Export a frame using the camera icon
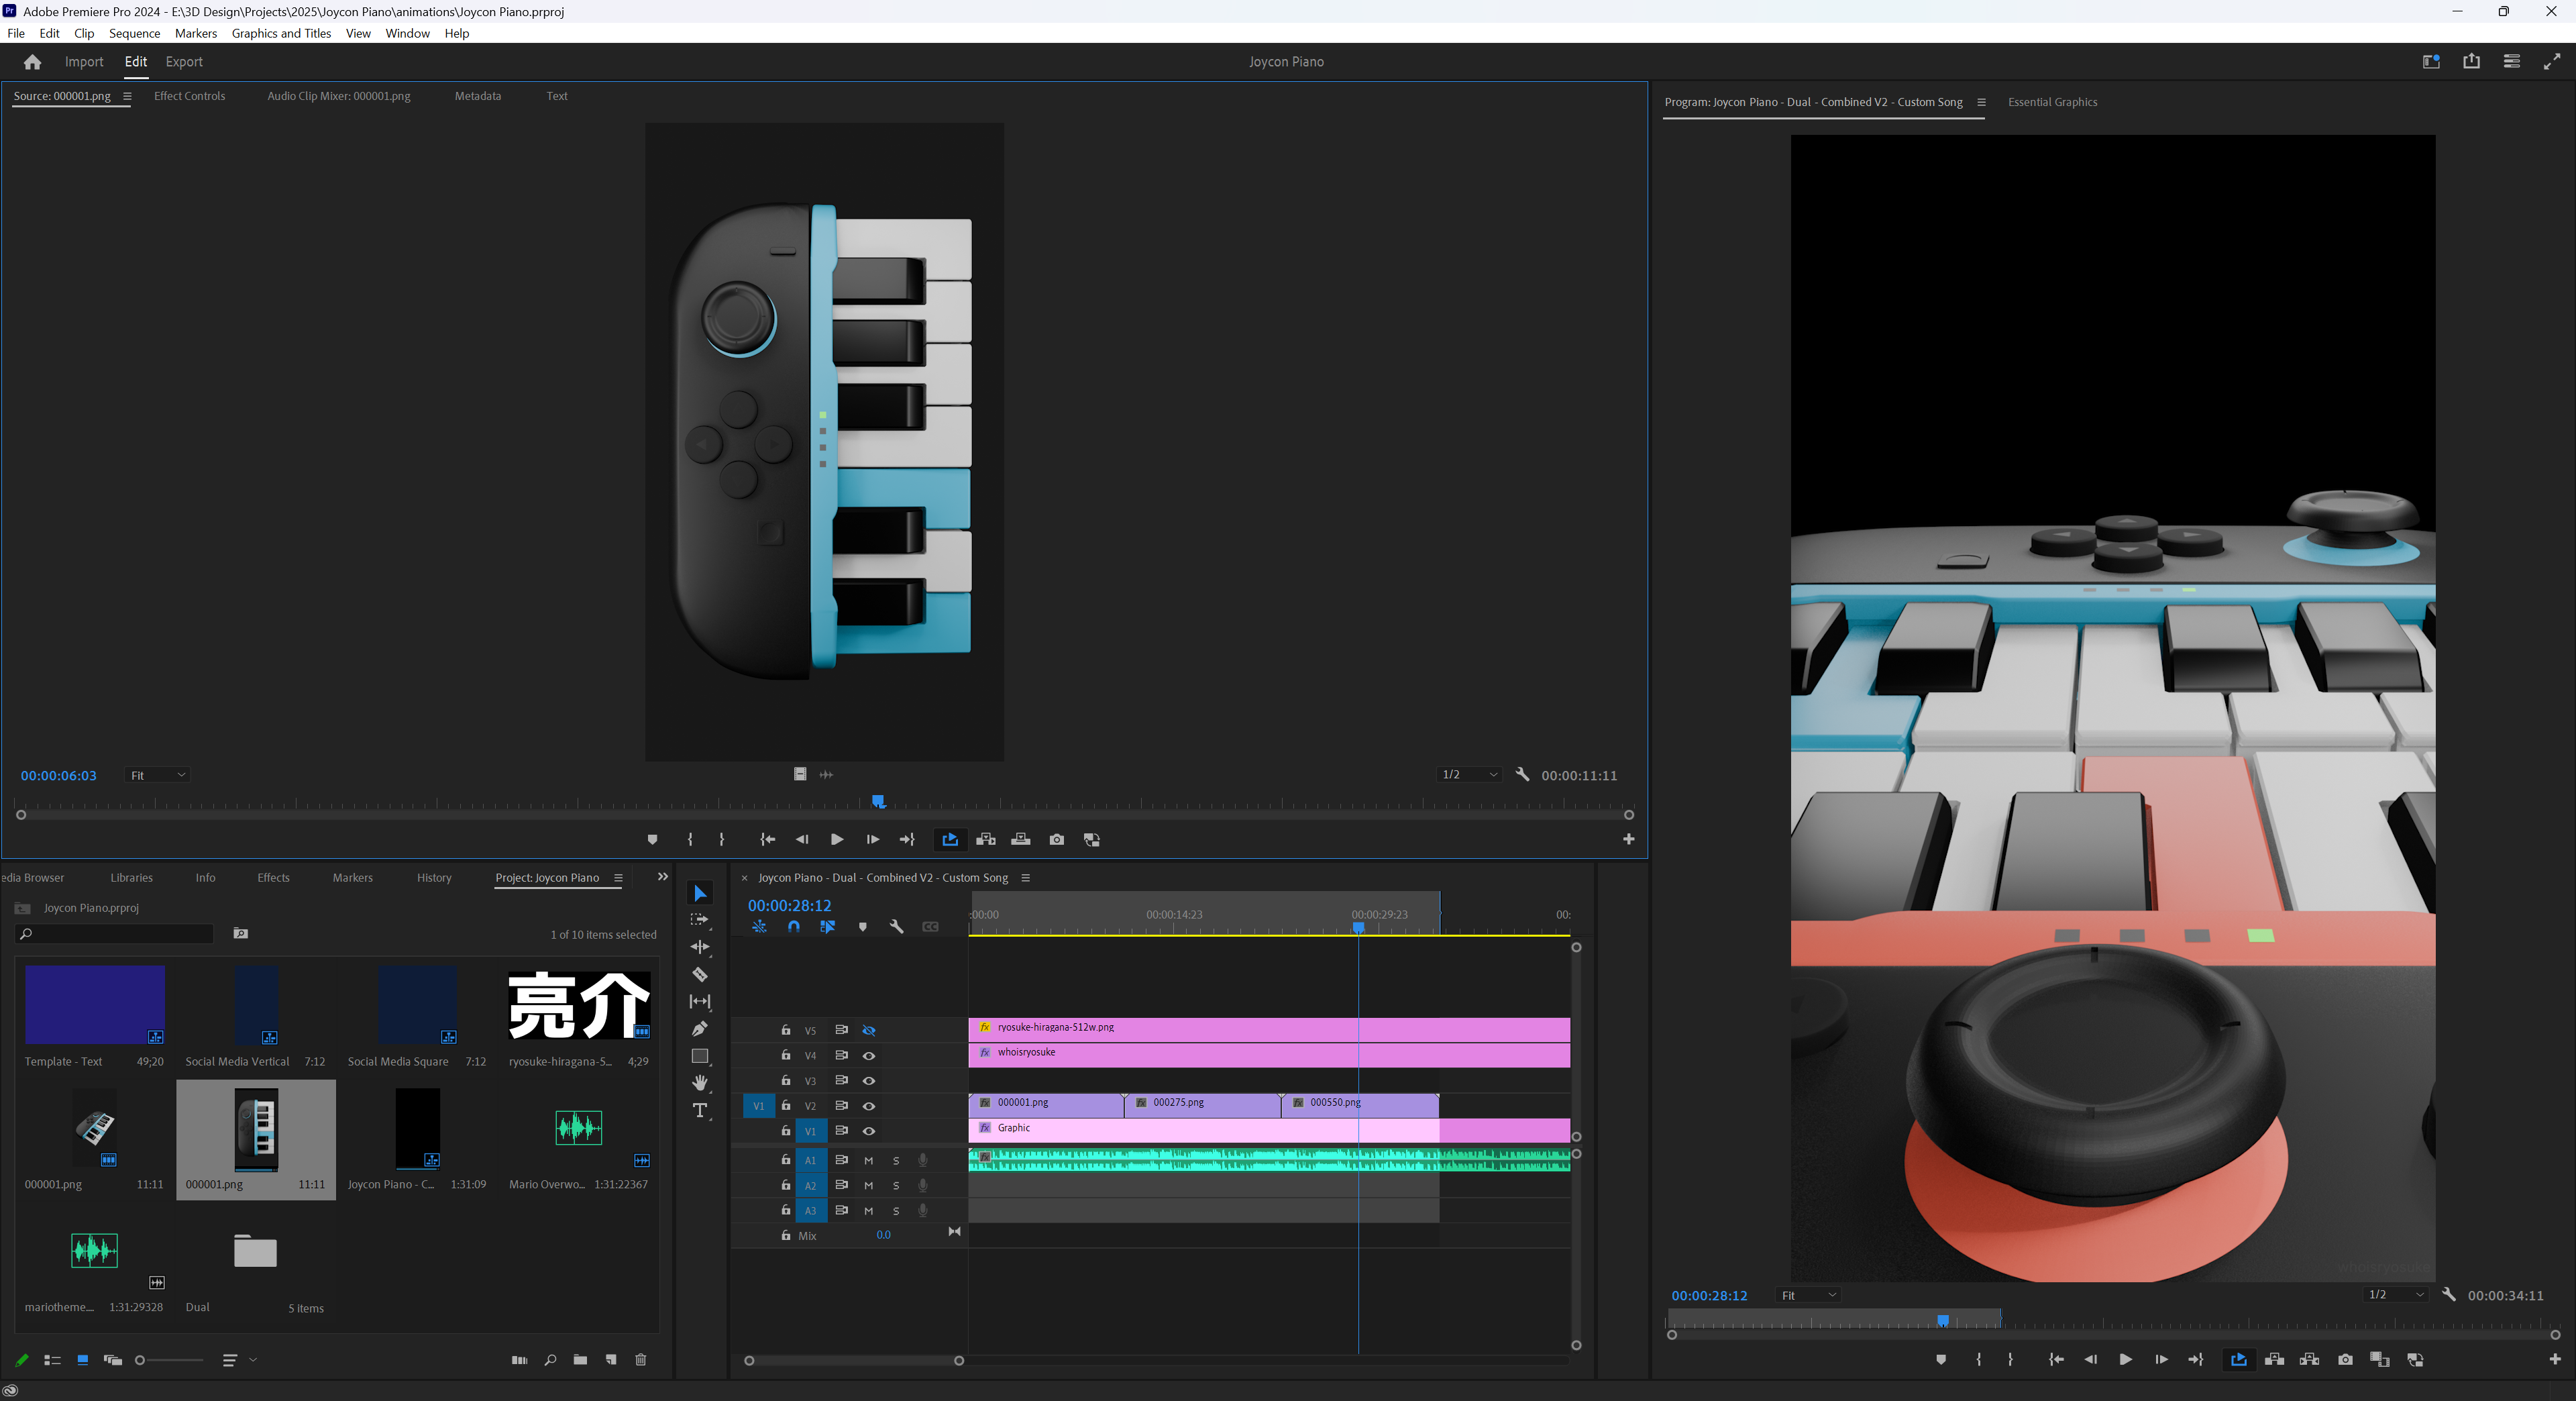2576x1401 pixels. point(1056,840)
